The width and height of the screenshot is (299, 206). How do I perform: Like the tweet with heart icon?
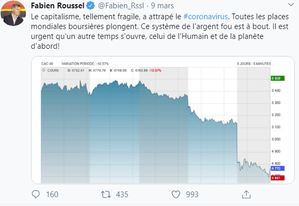click(x=176, y=195)
